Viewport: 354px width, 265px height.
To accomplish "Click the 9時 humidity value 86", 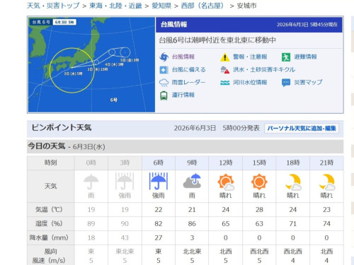I will coord(192,224).
